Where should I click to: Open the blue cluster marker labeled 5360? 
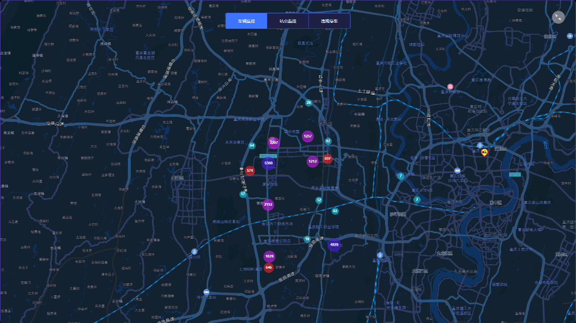click(x=268, y=163)
